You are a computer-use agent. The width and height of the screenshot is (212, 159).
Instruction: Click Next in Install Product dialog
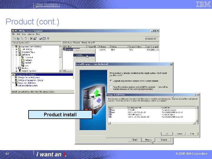coord(148,140)
